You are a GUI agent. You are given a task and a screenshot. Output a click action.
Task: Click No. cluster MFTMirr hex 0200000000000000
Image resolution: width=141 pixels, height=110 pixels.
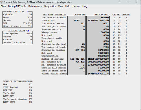[x=98, y=65]
